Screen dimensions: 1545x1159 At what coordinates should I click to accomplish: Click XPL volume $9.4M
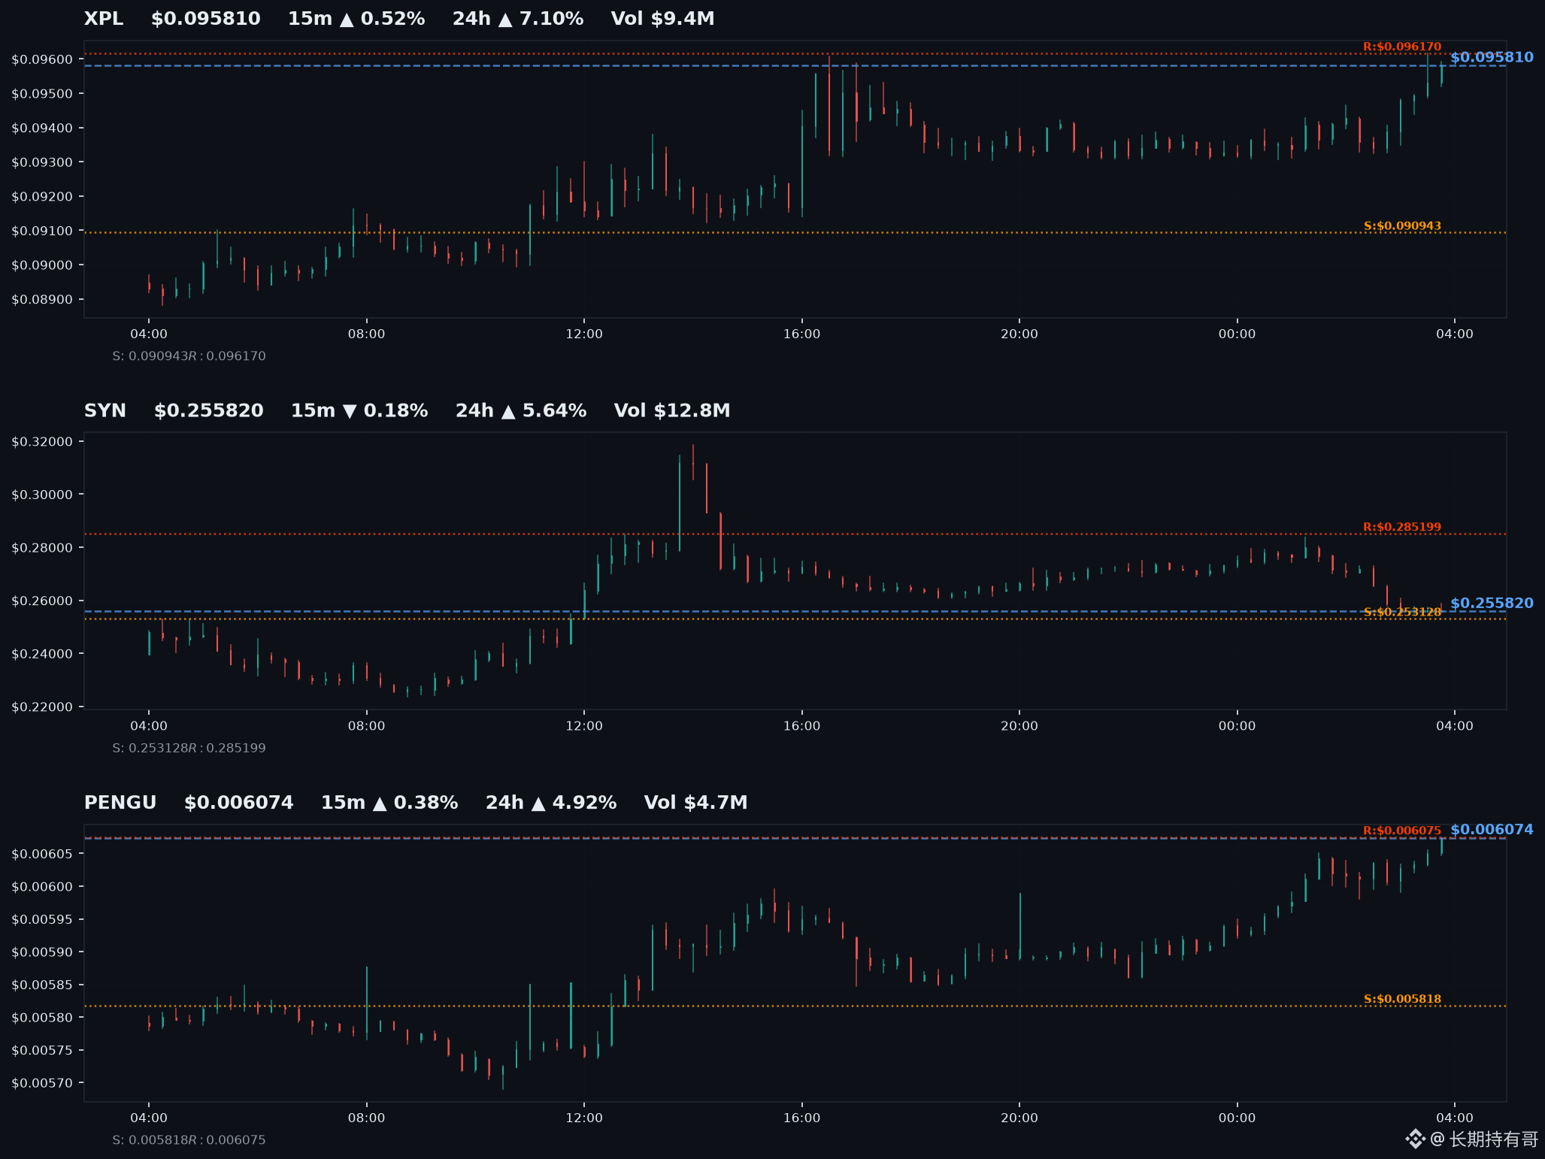(663, 19)
